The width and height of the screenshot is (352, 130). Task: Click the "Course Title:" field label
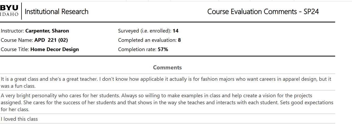click(15, 50)
